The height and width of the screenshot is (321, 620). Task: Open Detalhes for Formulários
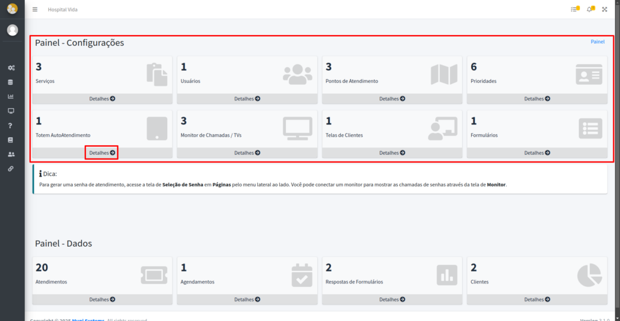tap(537, 153)
